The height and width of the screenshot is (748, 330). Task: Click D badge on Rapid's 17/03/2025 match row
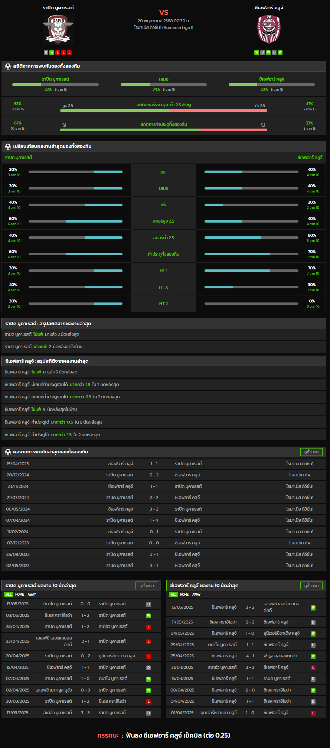pyautogui.click(x=148, y=713)
